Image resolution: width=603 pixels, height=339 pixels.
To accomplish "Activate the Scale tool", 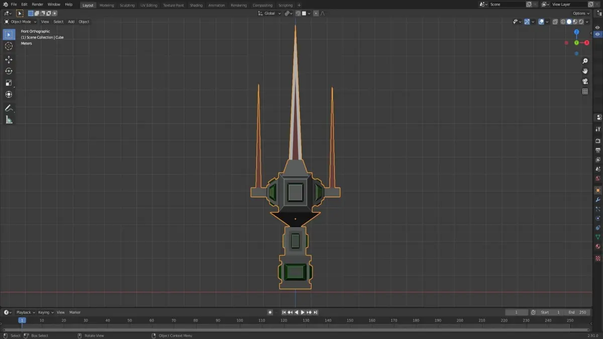I will pyautogui.click(x=9, y=83).
